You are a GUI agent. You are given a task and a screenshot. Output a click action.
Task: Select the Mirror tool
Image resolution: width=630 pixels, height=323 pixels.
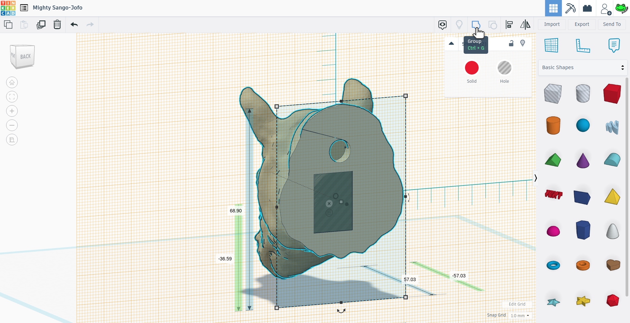pos(525,24)
